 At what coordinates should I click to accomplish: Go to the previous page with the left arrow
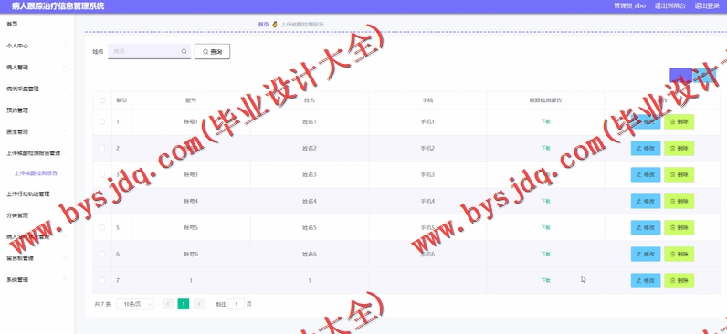pyautogui.click(x=168, y=304)
